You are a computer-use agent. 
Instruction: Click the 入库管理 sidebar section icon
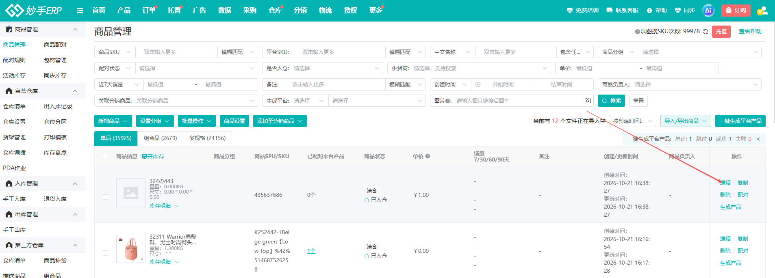[x=9, y=183]
